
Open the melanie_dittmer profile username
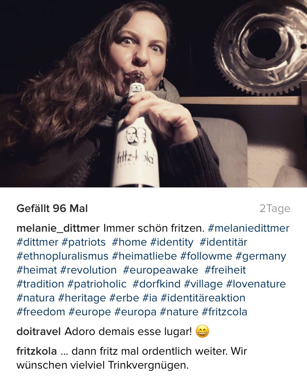[x=58, y=228]
